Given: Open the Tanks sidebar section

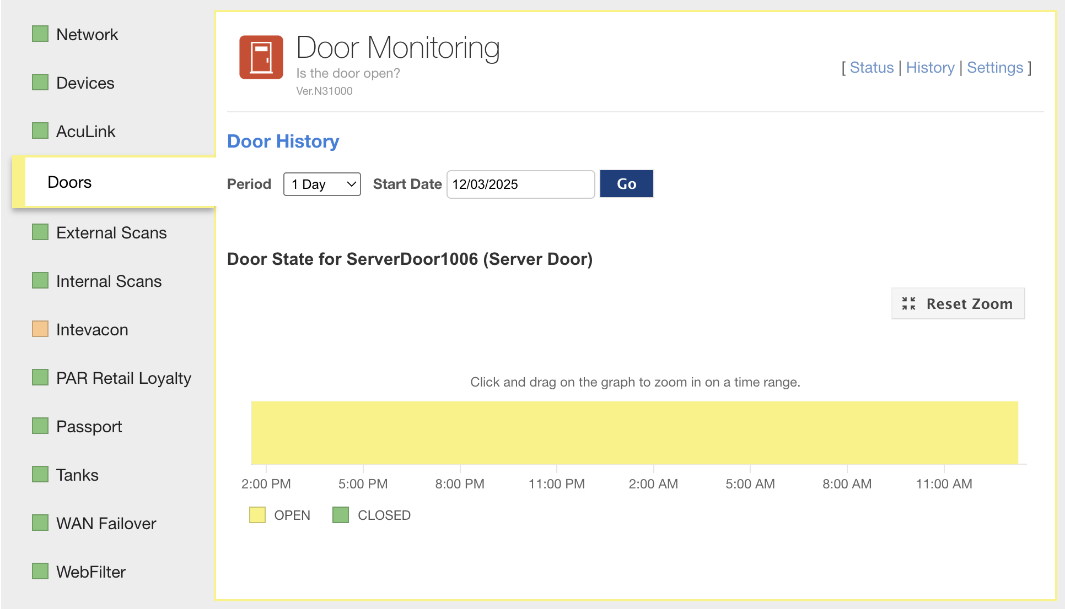Looking at the screenshot, I should point(77,475).
